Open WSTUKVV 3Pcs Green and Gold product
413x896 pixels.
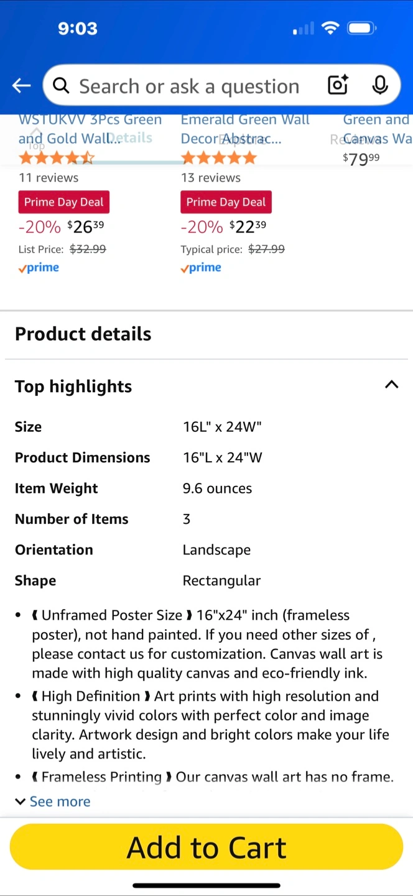90,129
